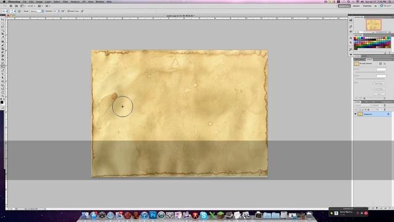Click the foreground color swatch
Screen dimensions: 394x222
2,102
